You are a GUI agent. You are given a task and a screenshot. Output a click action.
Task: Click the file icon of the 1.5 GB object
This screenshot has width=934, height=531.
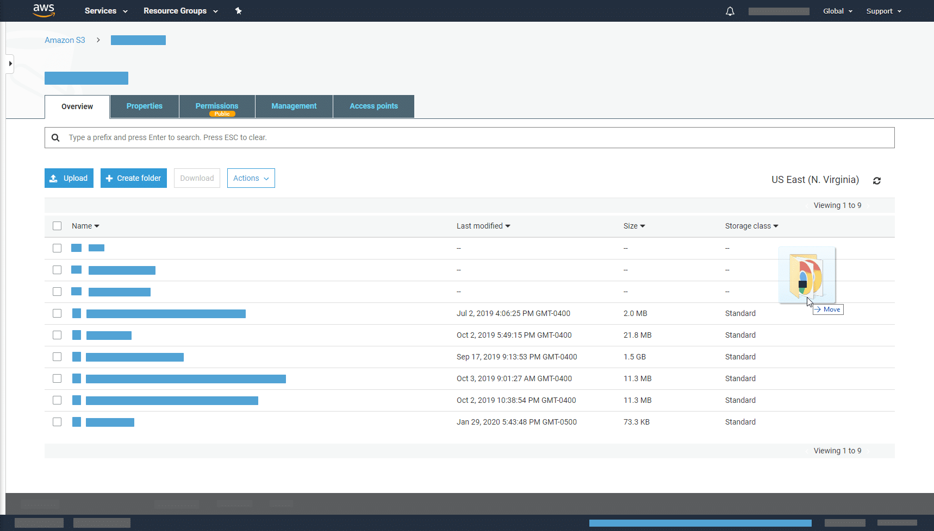pyautogui.click(x=77, y=357)
